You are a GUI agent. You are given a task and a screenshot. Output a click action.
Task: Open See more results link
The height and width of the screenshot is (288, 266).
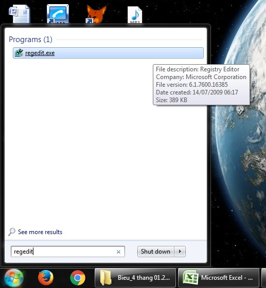tap(40, 232)
